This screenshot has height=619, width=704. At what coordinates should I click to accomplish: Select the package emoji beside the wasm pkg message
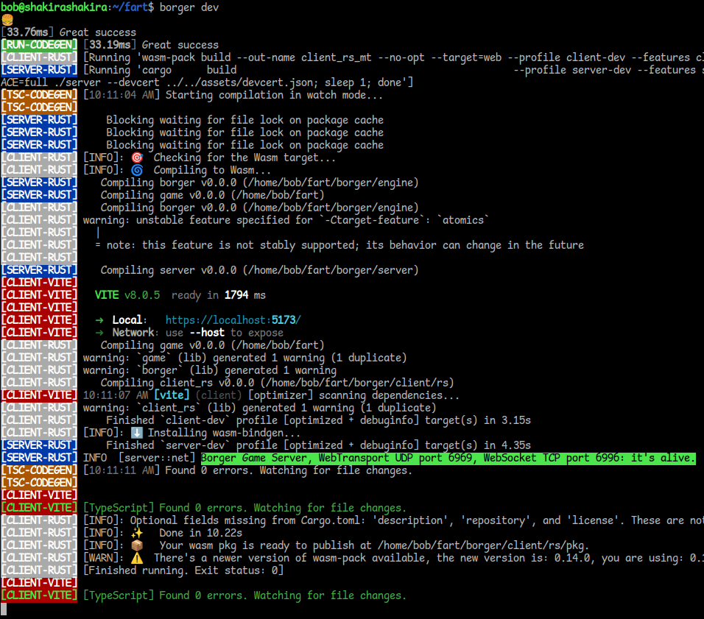point(137,545)
